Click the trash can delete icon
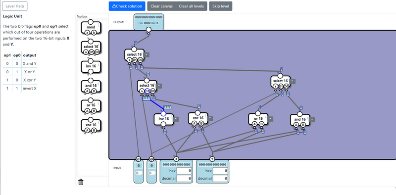The width and height of the screenshot is (396, 195). pyautogui.click(x=81, y=182)
